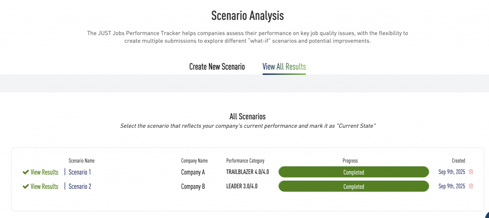The width and height of the screenshot is (489, 218).
Task: Select the View All Results tab
Action: pyautogui.click(x=284, y=67)
